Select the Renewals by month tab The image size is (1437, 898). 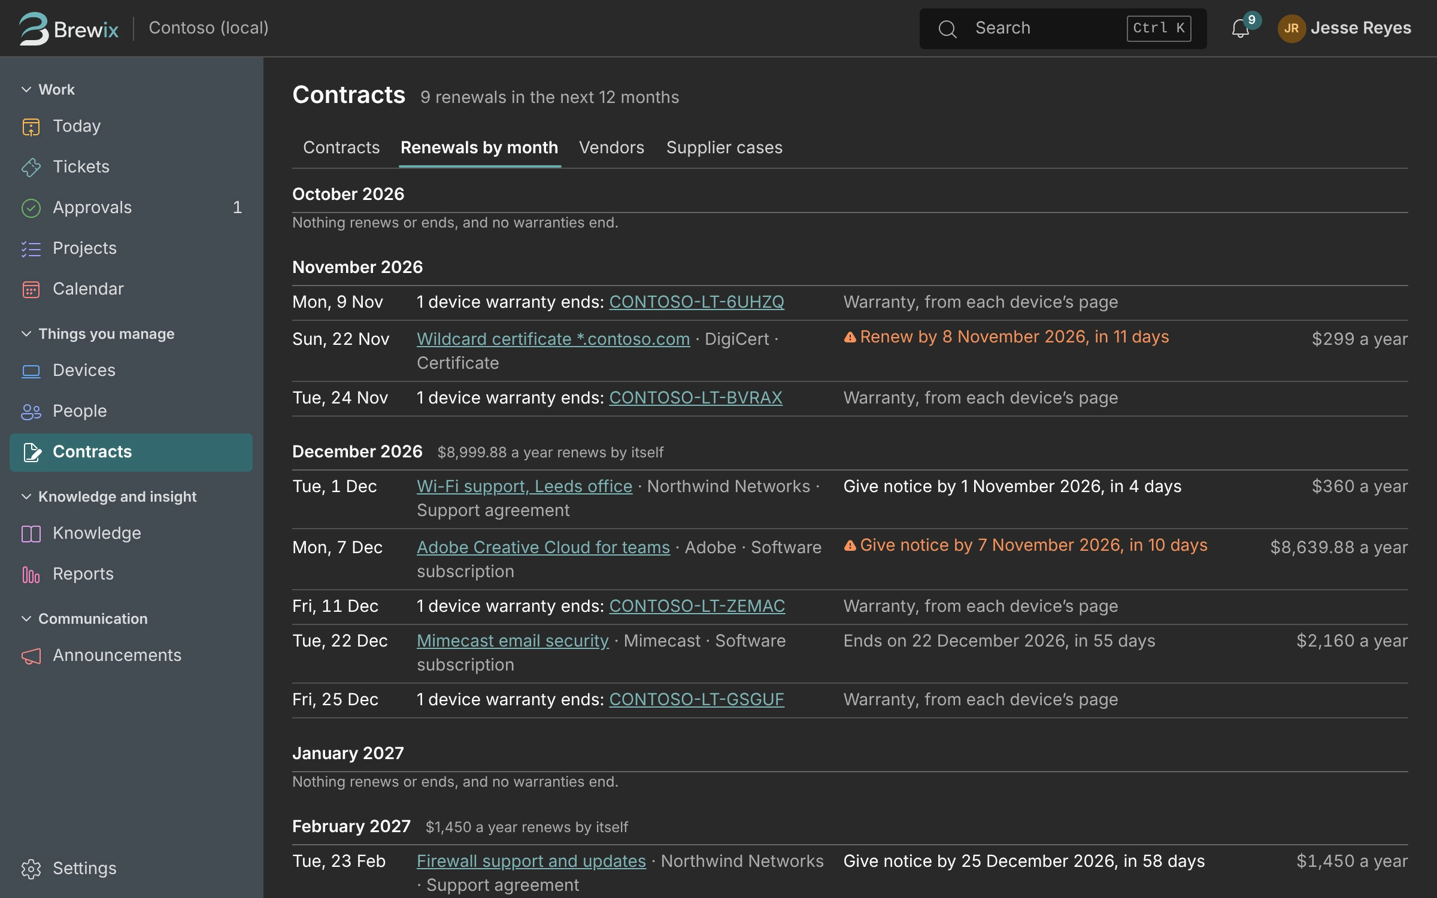(x=479, y=147)
